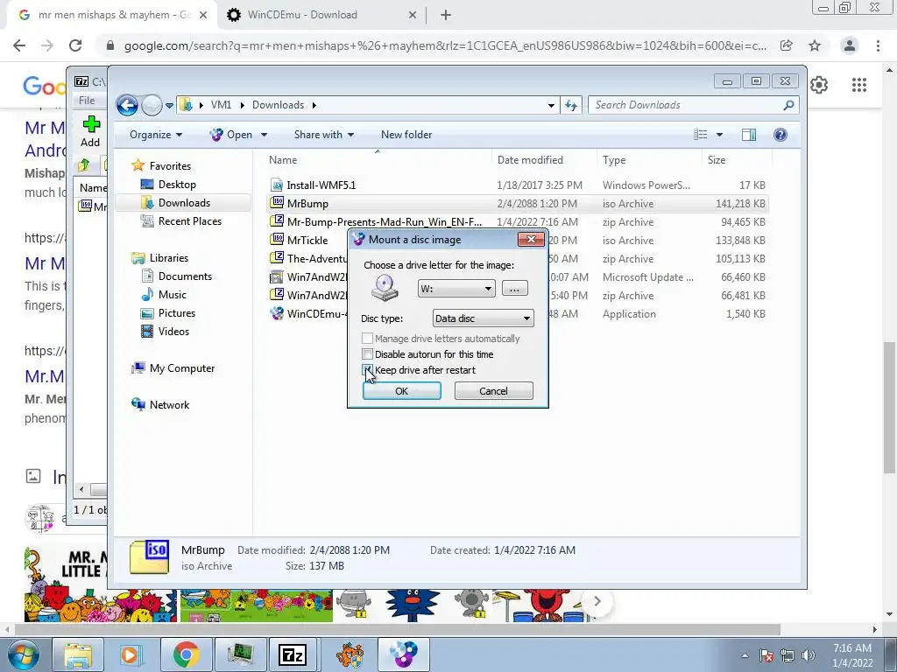897x672 pixels.
Task: Open the Chrome profile avatar
Action: 850,45
